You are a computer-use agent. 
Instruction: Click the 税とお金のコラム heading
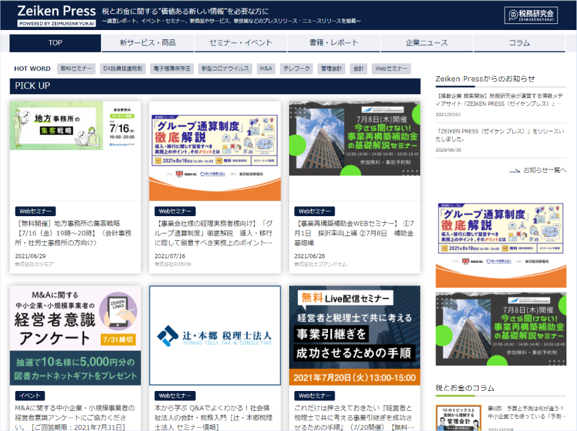[x=465, y=388]
